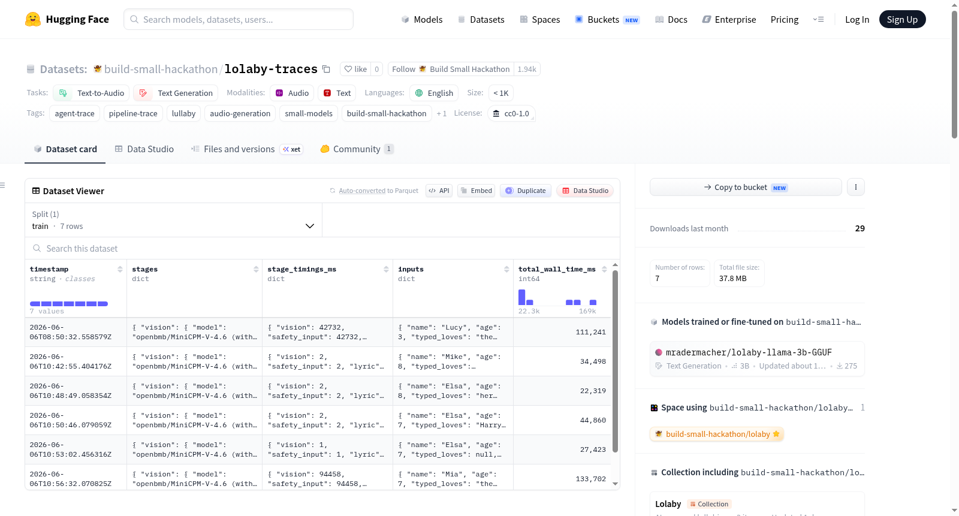Screen dimensions: 959x516
Task: Sort the stages column
Action: click(256, 269)
